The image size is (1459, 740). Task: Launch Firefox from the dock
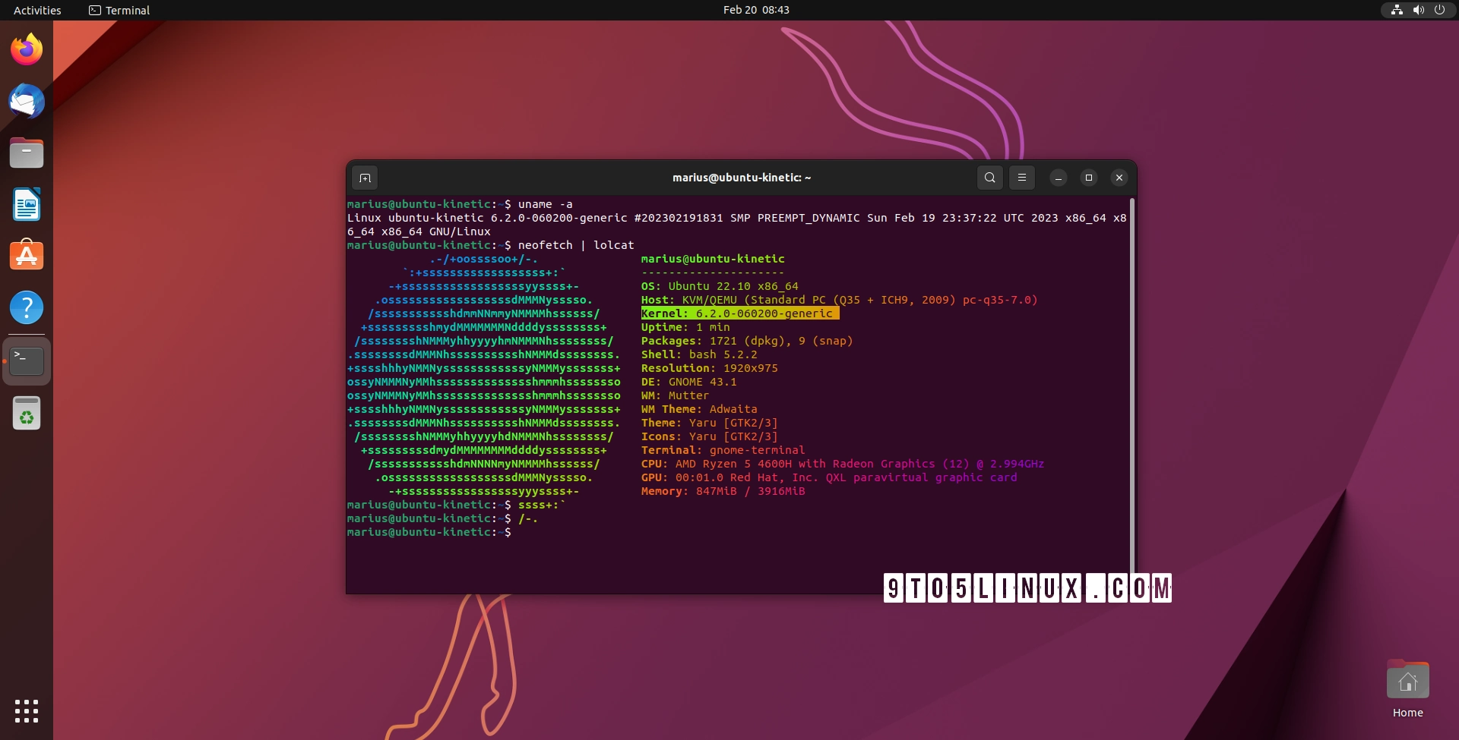tap(27, 49)
